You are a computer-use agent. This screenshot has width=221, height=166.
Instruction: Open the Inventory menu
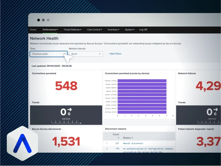click(x=113, y=29)
